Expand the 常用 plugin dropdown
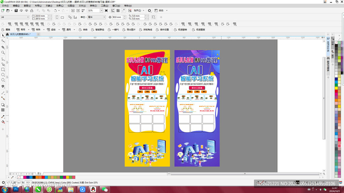Screen dimensions: 344x193 pyautogui.click(x=29, y=29)
